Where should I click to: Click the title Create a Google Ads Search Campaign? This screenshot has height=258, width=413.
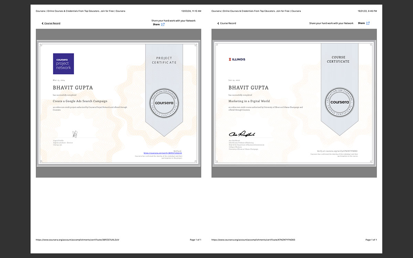point(80,101)
